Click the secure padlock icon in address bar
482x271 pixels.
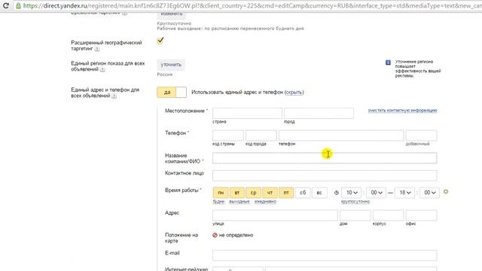coord(18,5)
